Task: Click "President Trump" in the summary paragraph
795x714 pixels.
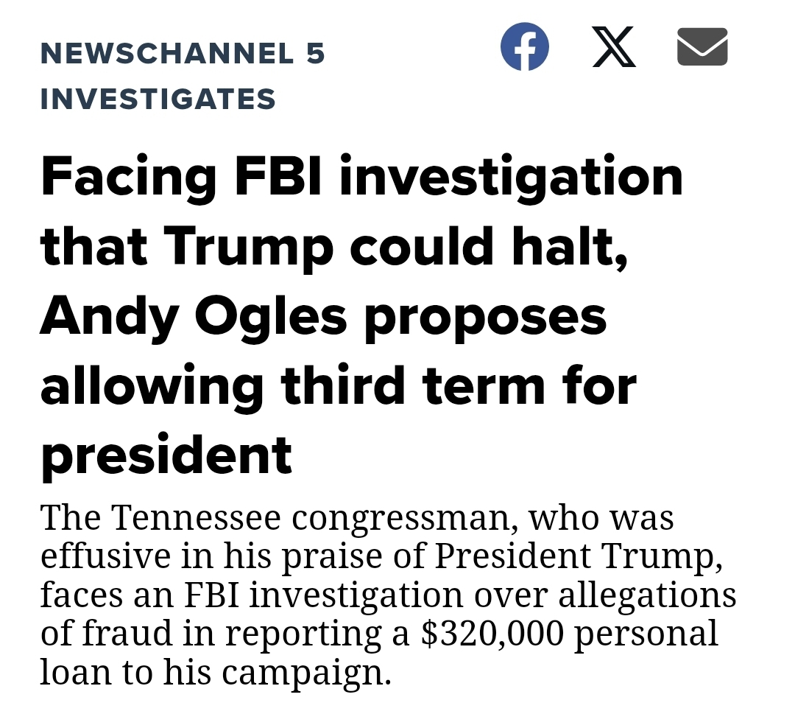Action: click(574, 557)
